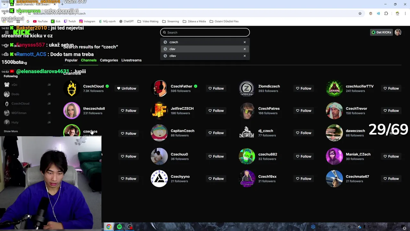Open daweczech channel avatar
410x231 pixels.
point(334,133)
